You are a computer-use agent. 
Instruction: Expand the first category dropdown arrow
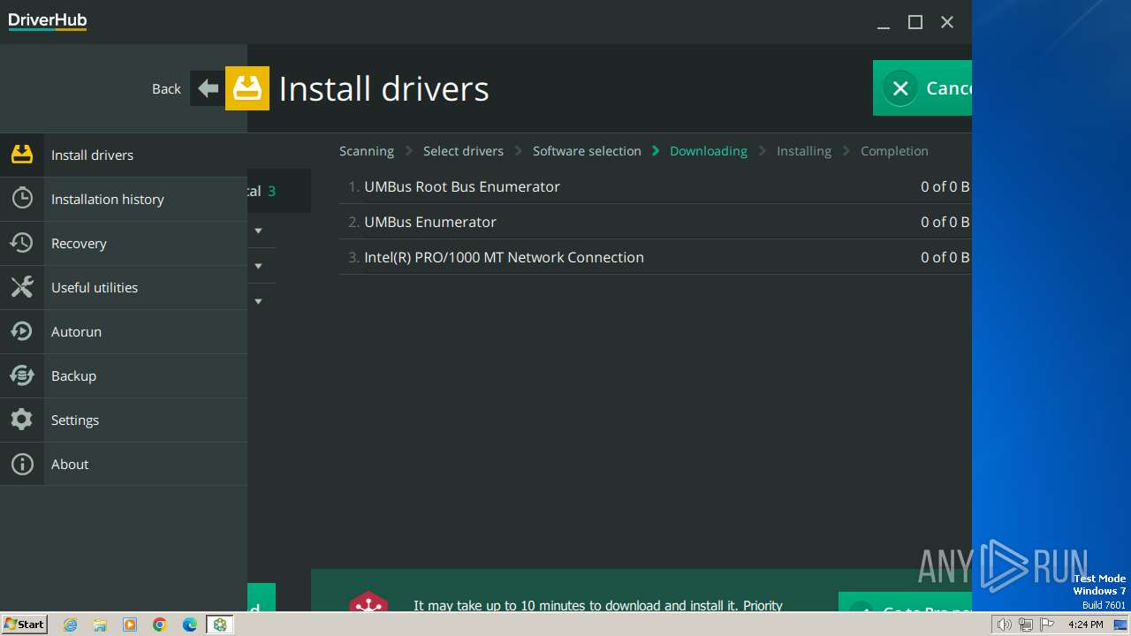(258, 231)
